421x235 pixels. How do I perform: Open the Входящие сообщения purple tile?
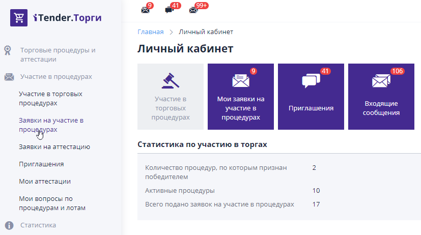(381, 97)
